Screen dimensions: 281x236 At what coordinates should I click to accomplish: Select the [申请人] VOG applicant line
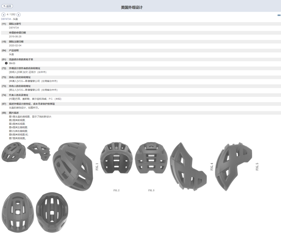(x=33, y=81)
